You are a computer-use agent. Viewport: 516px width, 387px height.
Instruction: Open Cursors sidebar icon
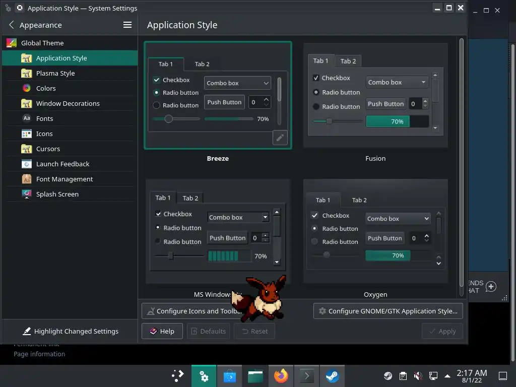pos(26,149)
